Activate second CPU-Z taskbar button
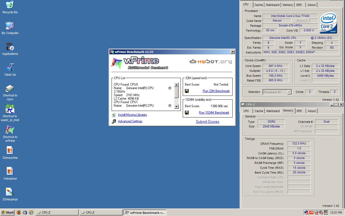The height and width of the screenshot is (216, 345). tap(101, 212)
